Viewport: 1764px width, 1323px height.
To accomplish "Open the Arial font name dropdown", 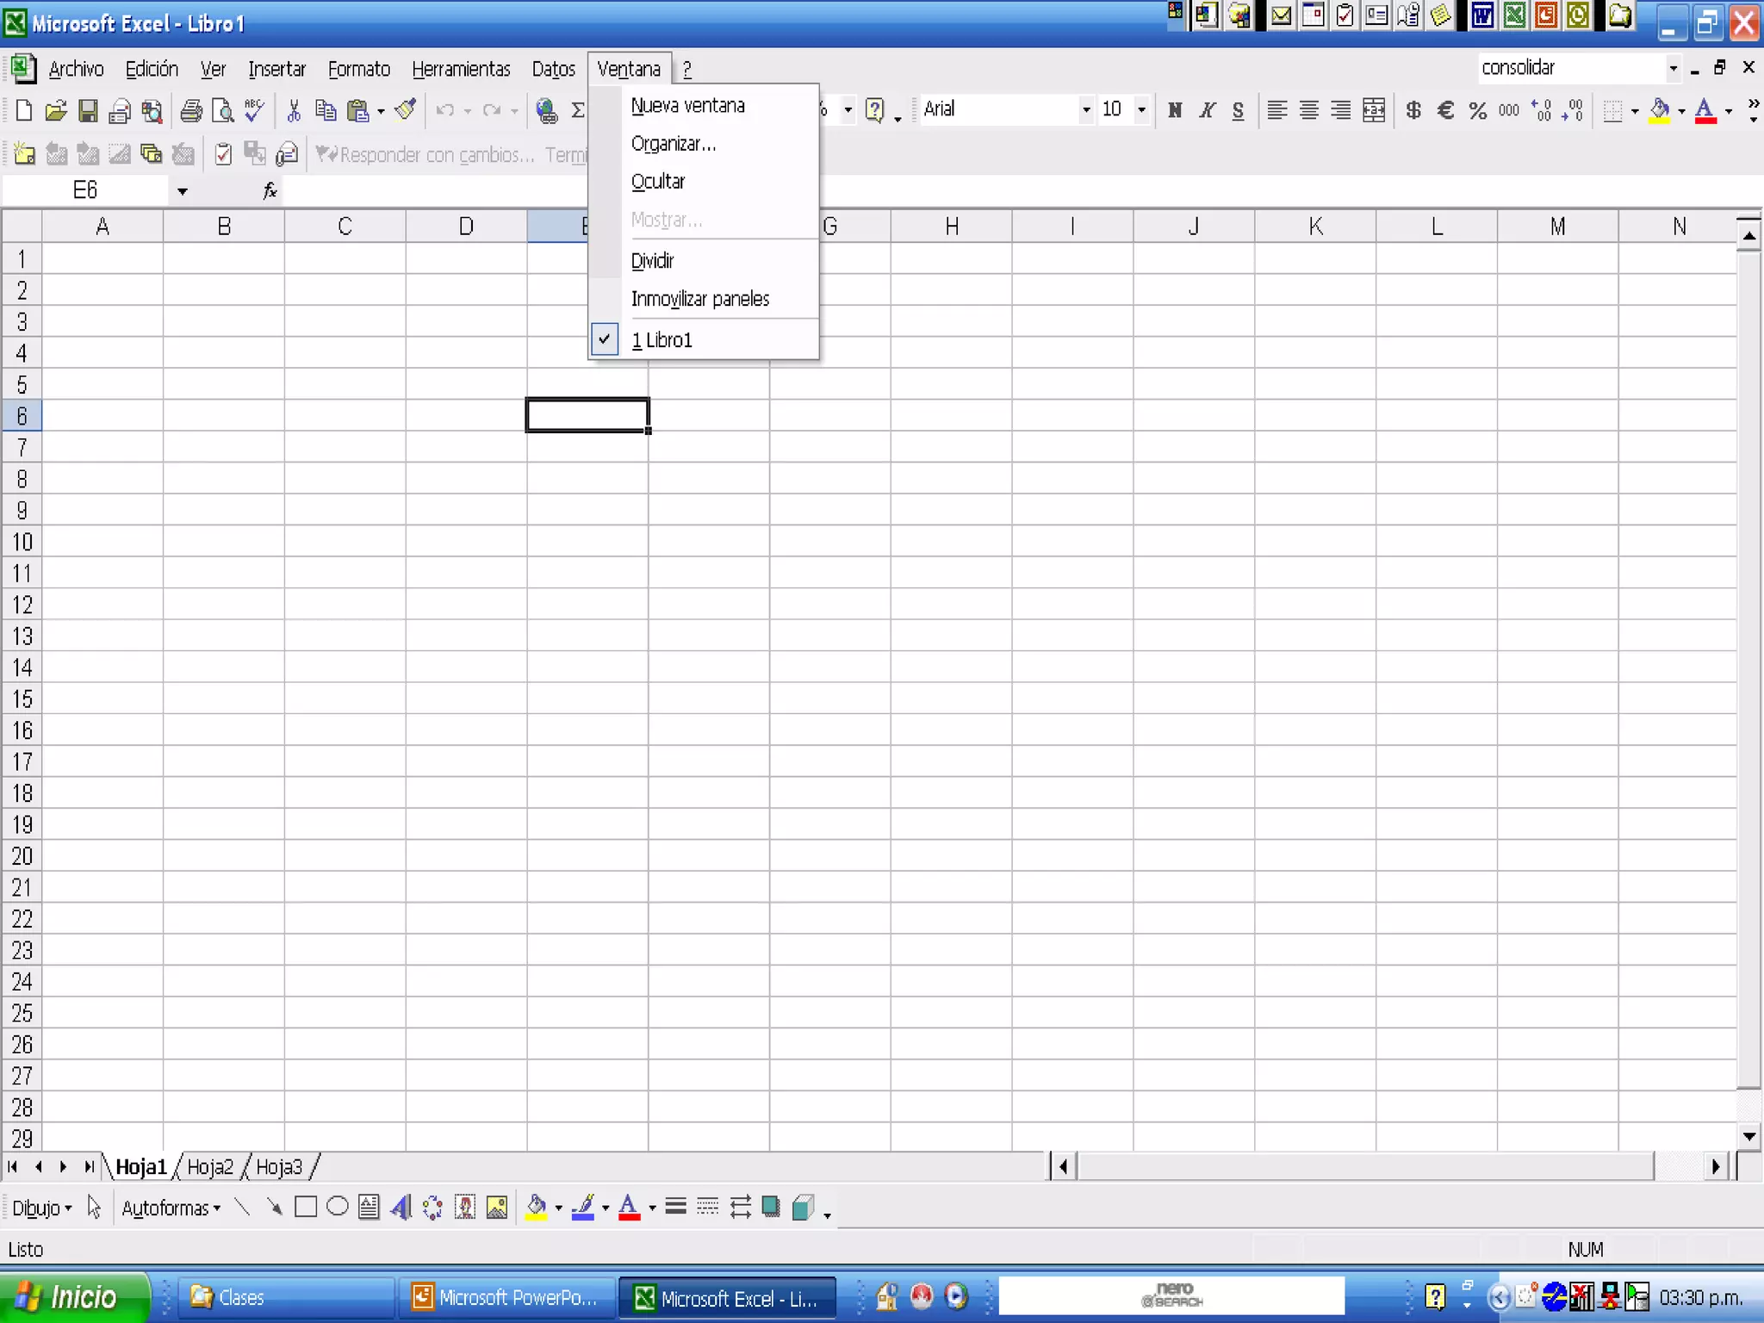I will click(x=1085, y=109).
